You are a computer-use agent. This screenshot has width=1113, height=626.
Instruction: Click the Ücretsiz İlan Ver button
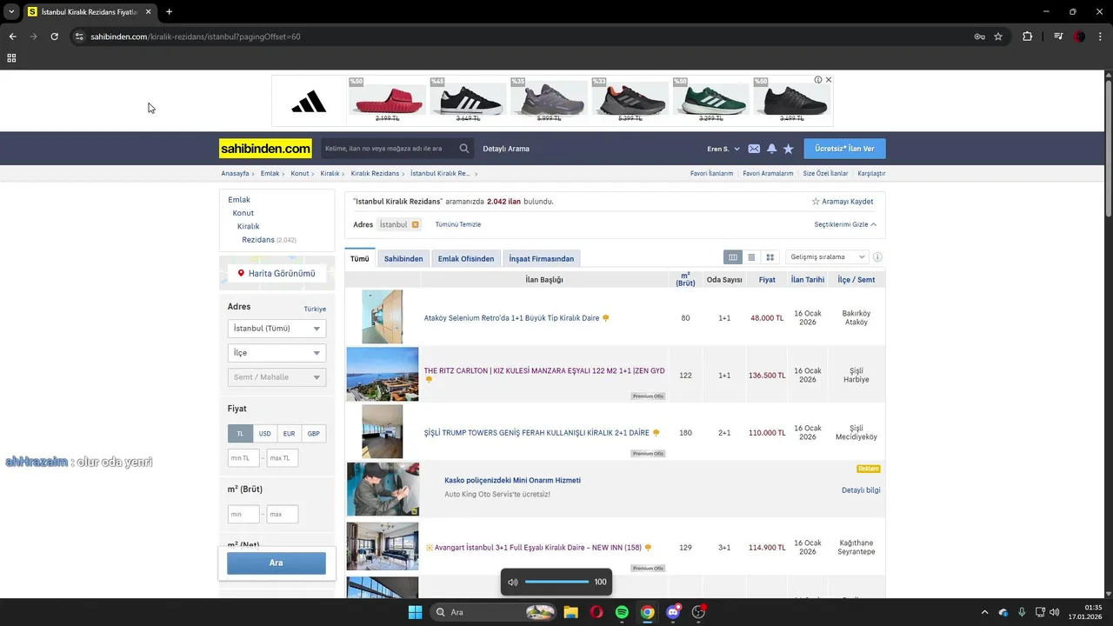845,149
